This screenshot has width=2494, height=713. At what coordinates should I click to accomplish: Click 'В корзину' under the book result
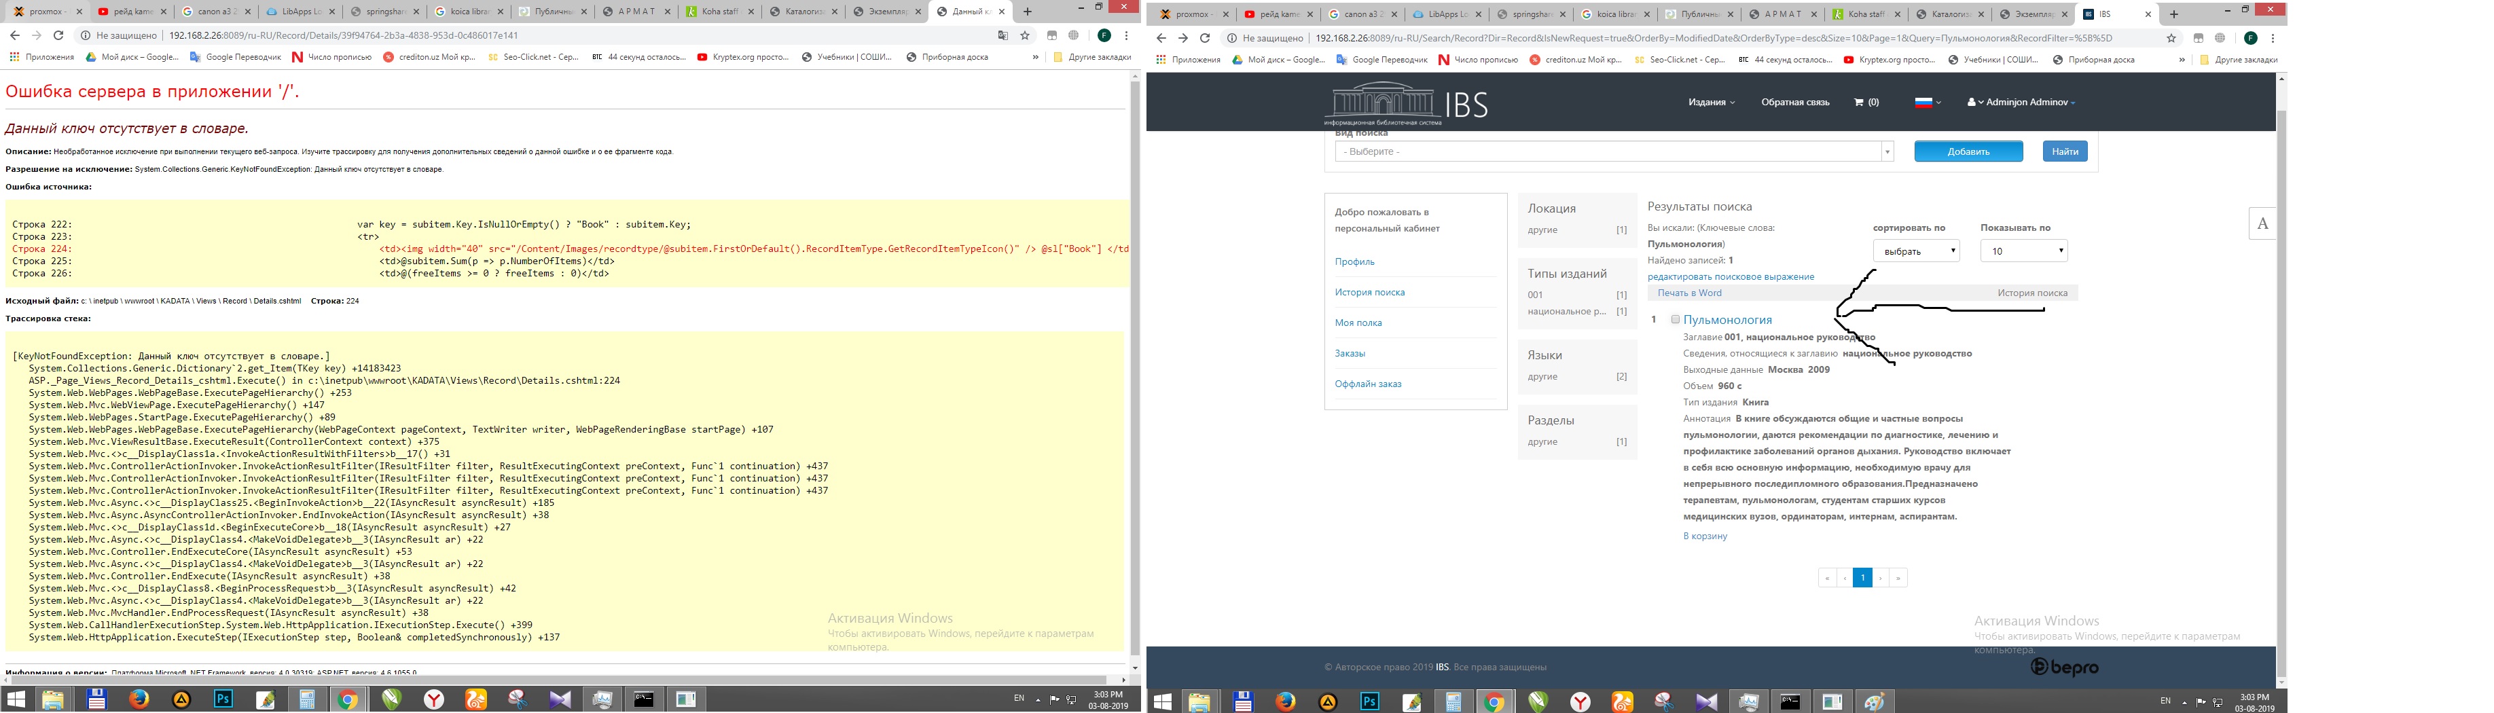1704,536
